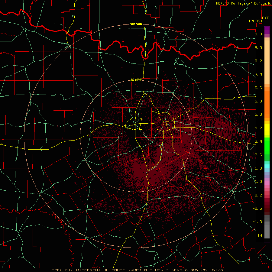Click the 5.8 scale value
This screenshot has height=272, width=272.
coord(258,101)
